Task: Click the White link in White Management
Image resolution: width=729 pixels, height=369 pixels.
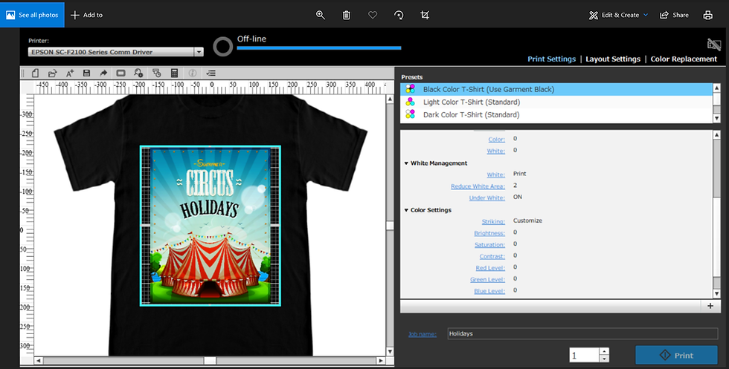Action: click(x=495, y=174)
